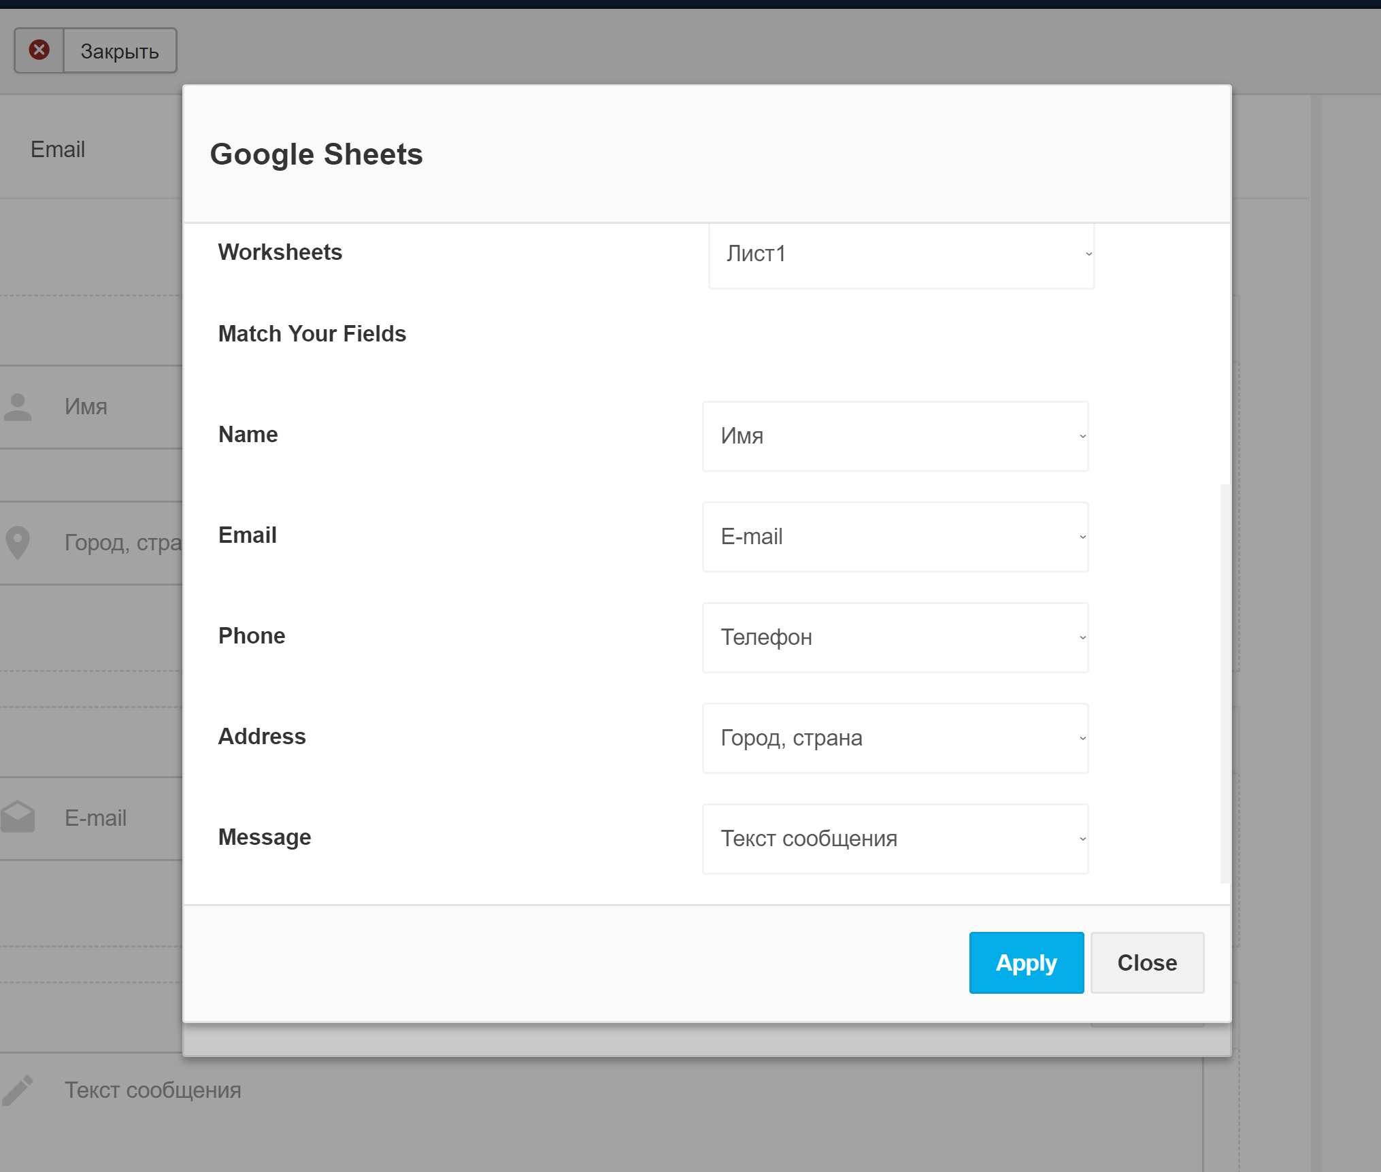Click the Match Your Fields heading

312,334
